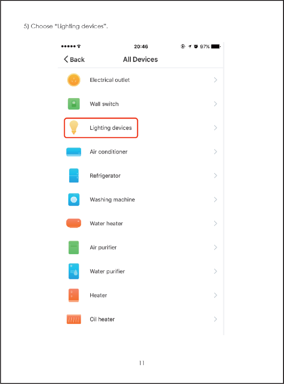284x384 pixels.
Task: Select the yellow light bulb icon
Action: (x=74, y=127)
